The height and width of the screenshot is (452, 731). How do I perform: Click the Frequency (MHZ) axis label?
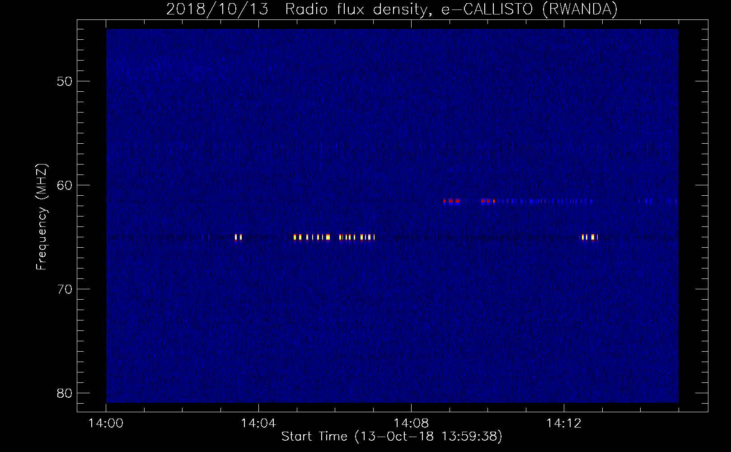42,217
